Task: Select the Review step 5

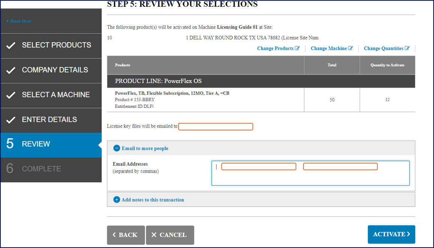Action: coord(51,145)
